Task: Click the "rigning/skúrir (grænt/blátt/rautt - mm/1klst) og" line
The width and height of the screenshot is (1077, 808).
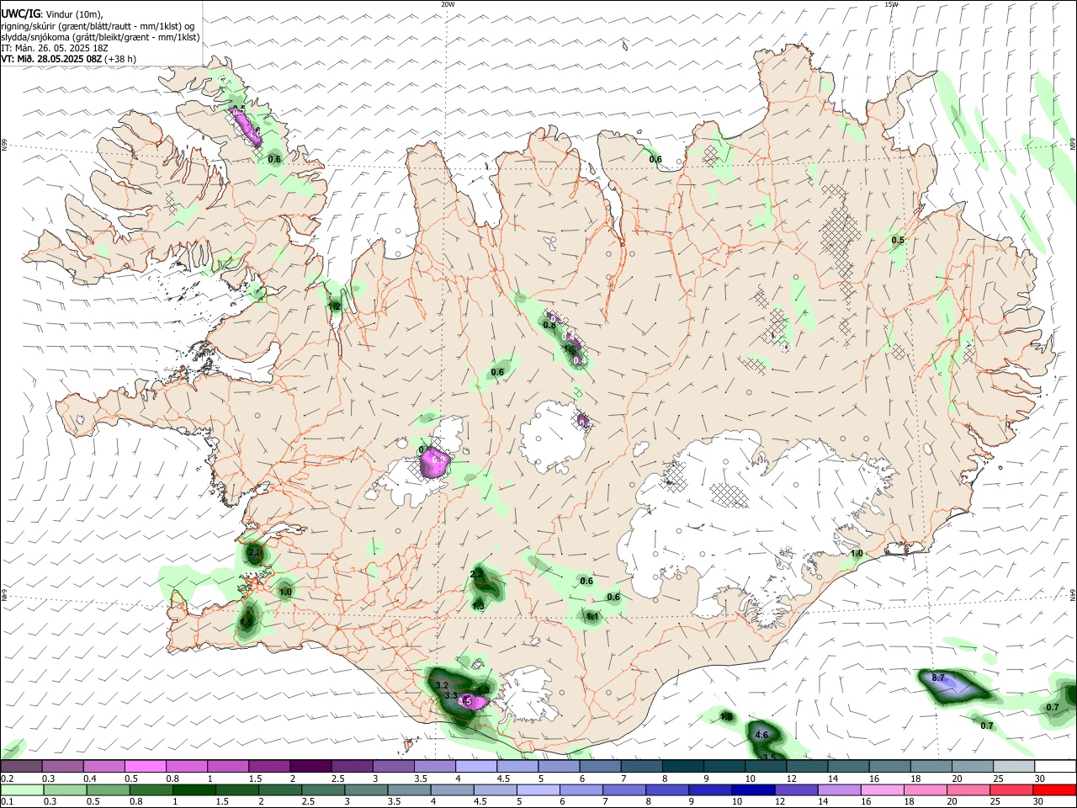Action: point(98,26)
